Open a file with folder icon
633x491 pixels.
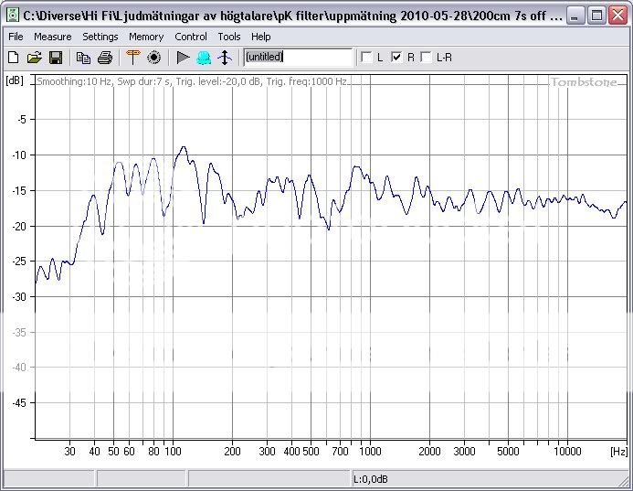point(34,58)
